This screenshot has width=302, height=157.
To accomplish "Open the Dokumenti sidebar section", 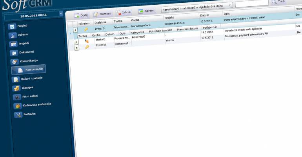I will pyautogui.click(x=22, y=52).
